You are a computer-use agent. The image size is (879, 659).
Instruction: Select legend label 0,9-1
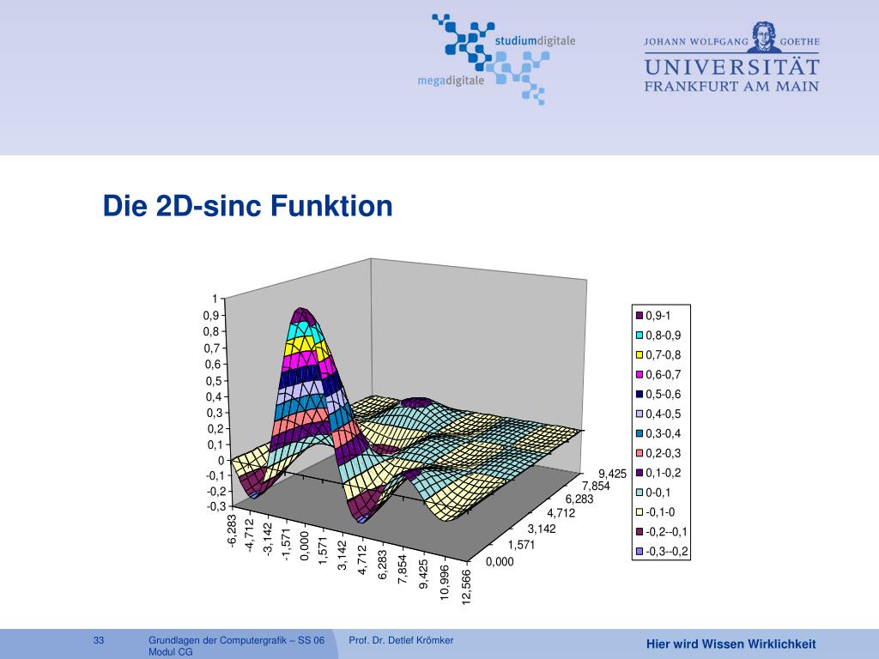coord(658,316)
